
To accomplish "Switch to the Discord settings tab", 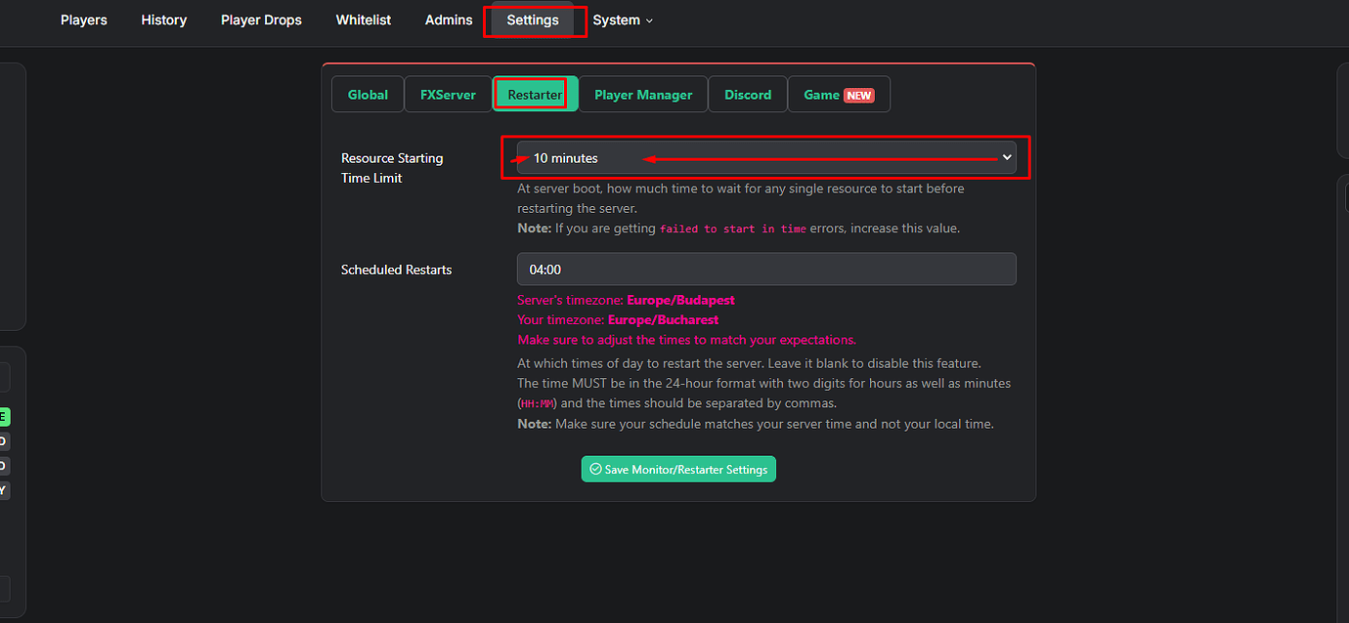I will pos(748,94).
